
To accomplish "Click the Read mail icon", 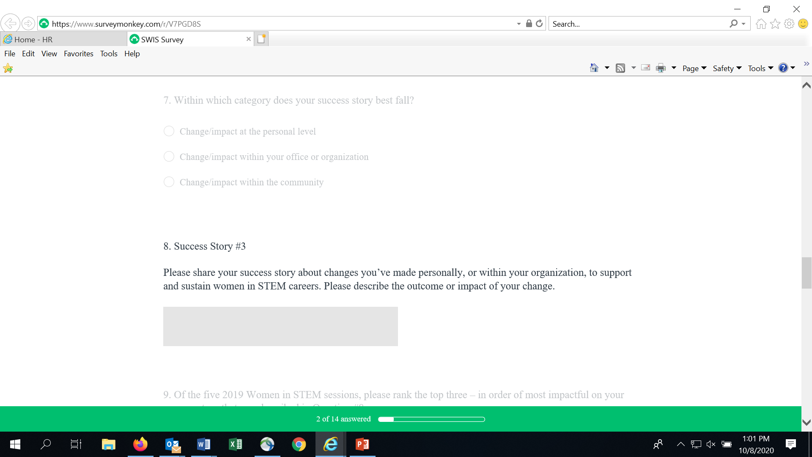I will point(645,68).
